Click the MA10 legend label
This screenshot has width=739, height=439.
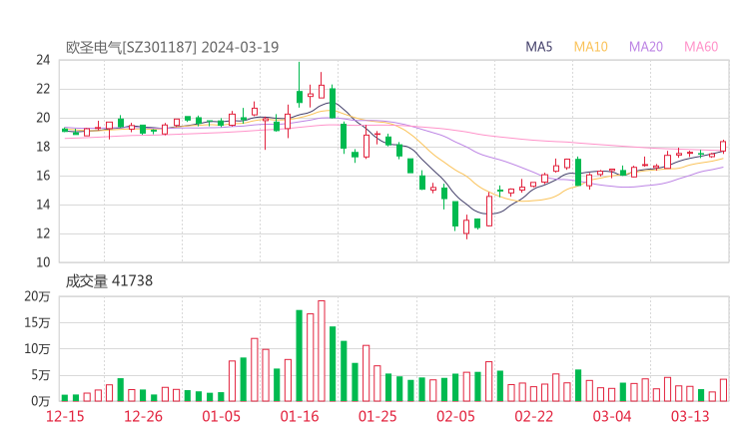(x=590, y=47)
